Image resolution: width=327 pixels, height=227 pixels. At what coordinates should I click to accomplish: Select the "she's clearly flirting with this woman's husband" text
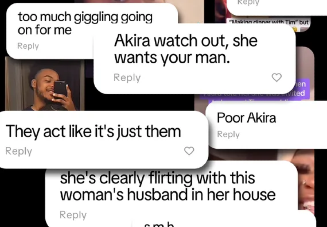pos(168,186)
